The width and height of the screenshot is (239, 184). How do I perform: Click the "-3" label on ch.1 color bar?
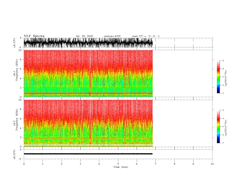click(x=223, y=60)
